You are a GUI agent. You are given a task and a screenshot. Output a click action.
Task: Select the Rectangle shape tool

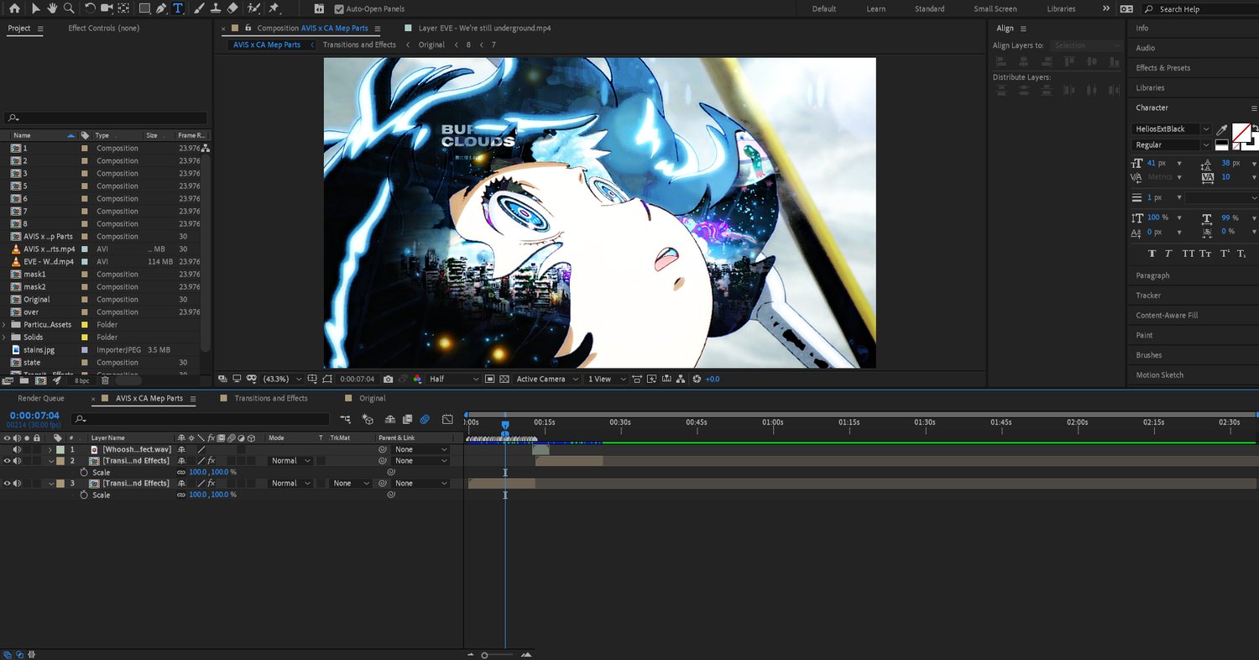pos(144,8)
